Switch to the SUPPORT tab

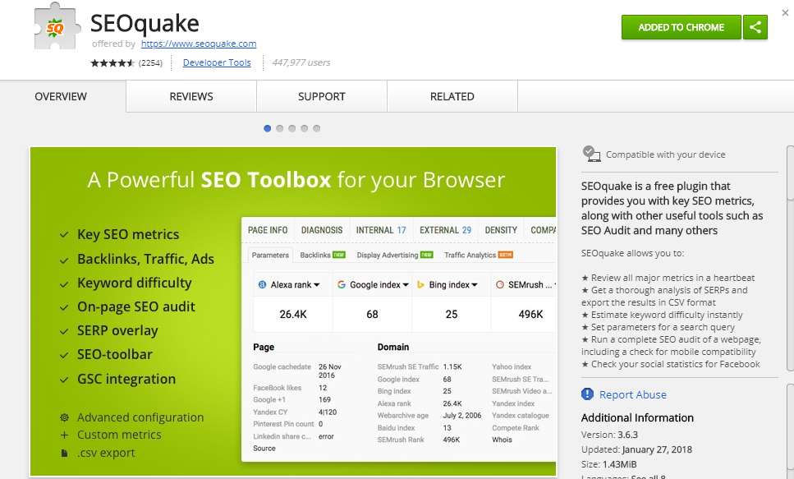(322, 96)
